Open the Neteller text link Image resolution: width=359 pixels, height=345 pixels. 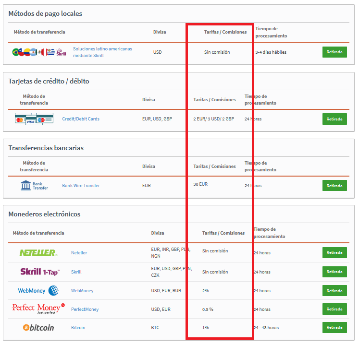click(x=79, y=252)
